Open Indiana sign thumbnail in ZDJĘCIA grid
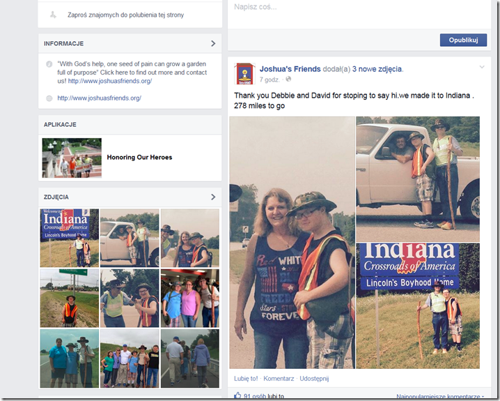This screenshot has width=500, height=401. tap(70, 238)
